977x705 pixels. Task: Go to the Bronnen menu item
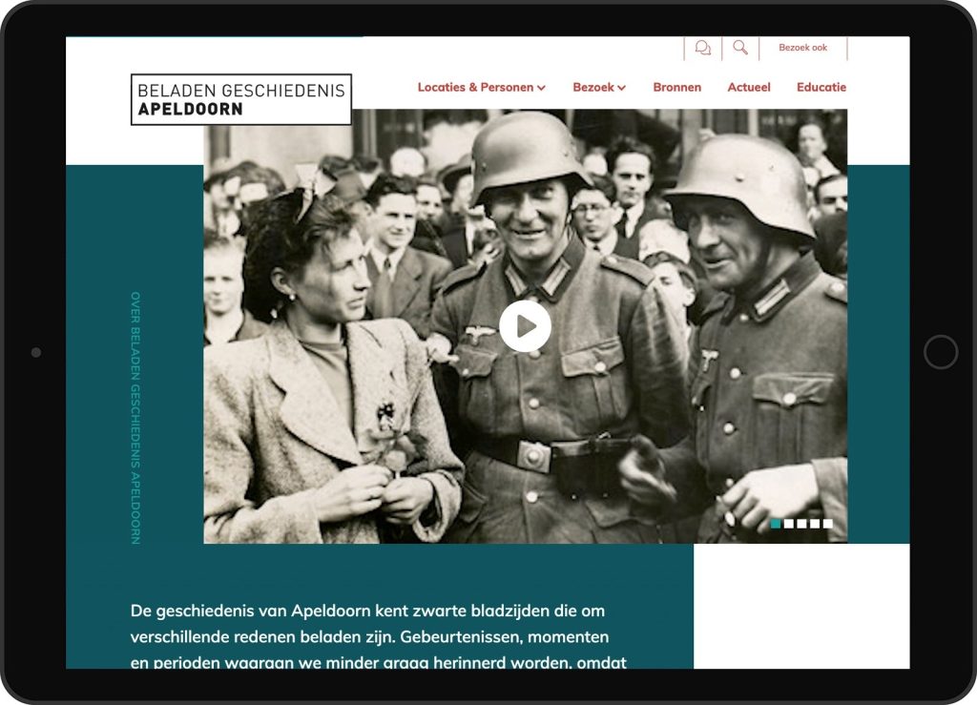click(676, 88)
